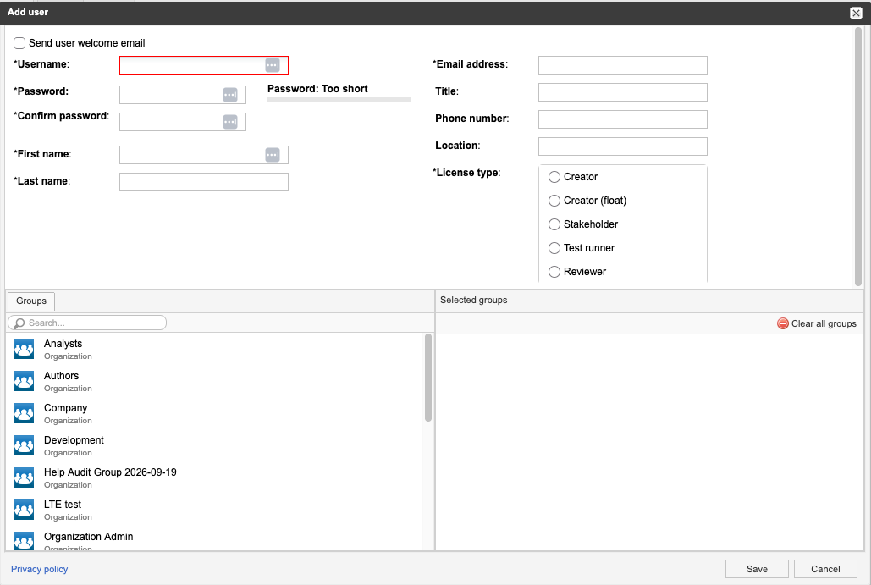Focus the Password input field
871x585 pixels.
tap(183, 95)
